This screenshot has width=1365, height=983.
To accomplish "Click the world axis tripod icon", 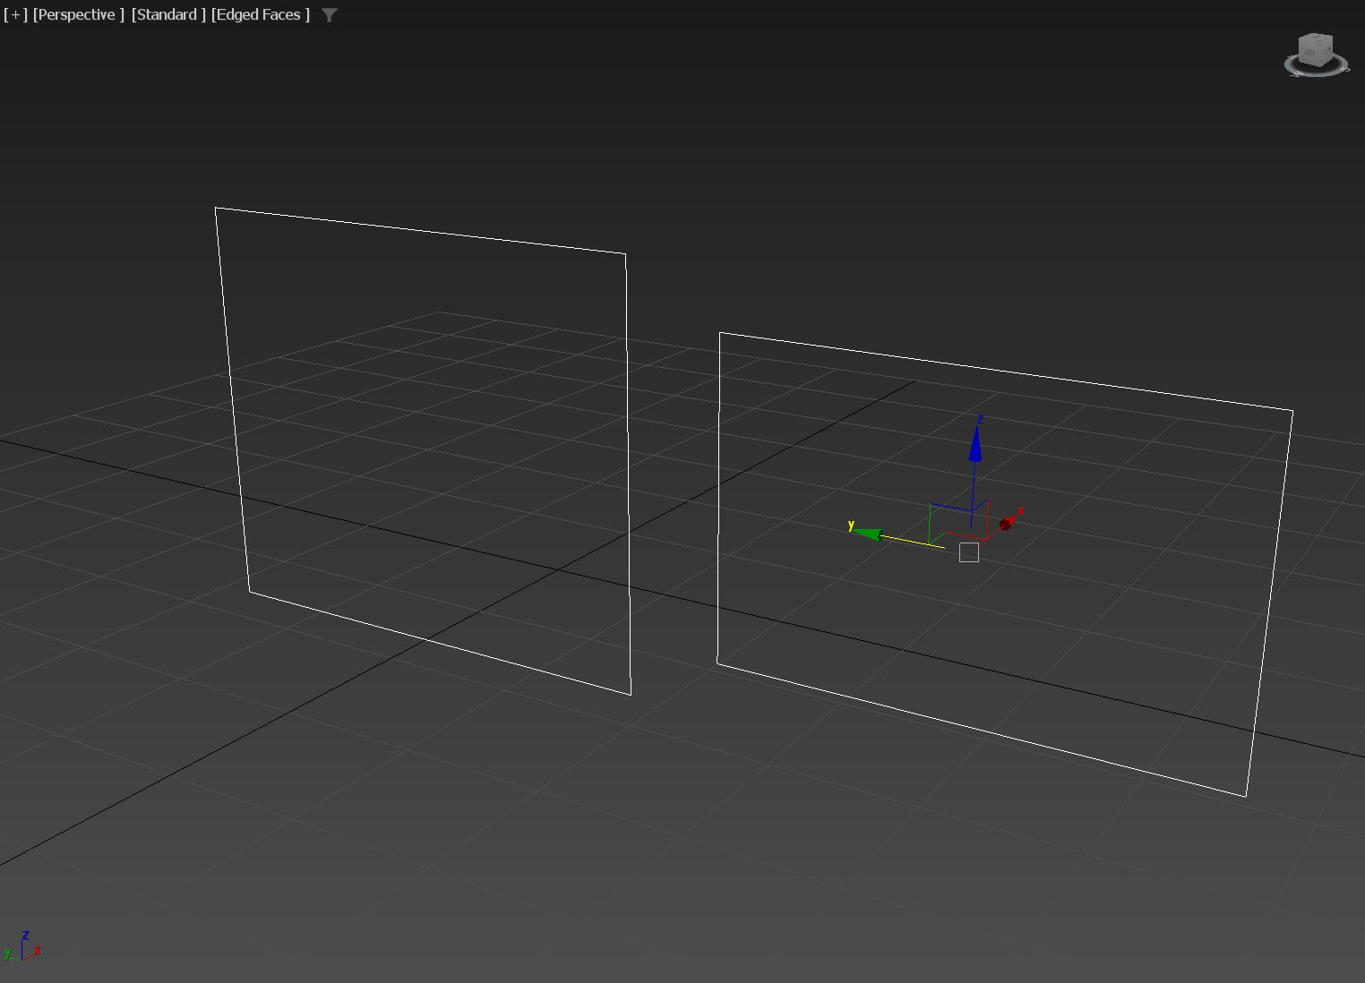I will 22,947.
